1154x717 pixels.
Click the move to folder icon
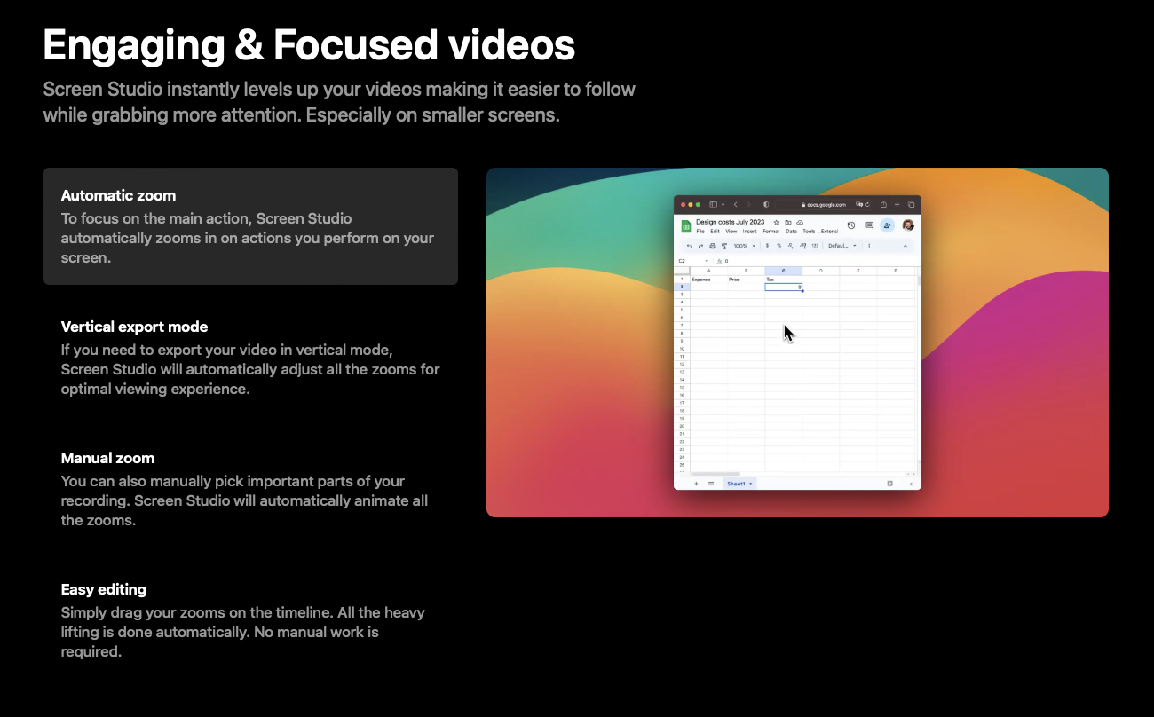[788, 222]
